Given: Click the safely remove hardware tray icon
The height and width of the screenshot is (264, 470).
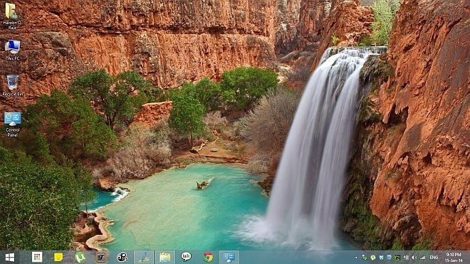Looking at the screenshot, I should pos(365,258).
